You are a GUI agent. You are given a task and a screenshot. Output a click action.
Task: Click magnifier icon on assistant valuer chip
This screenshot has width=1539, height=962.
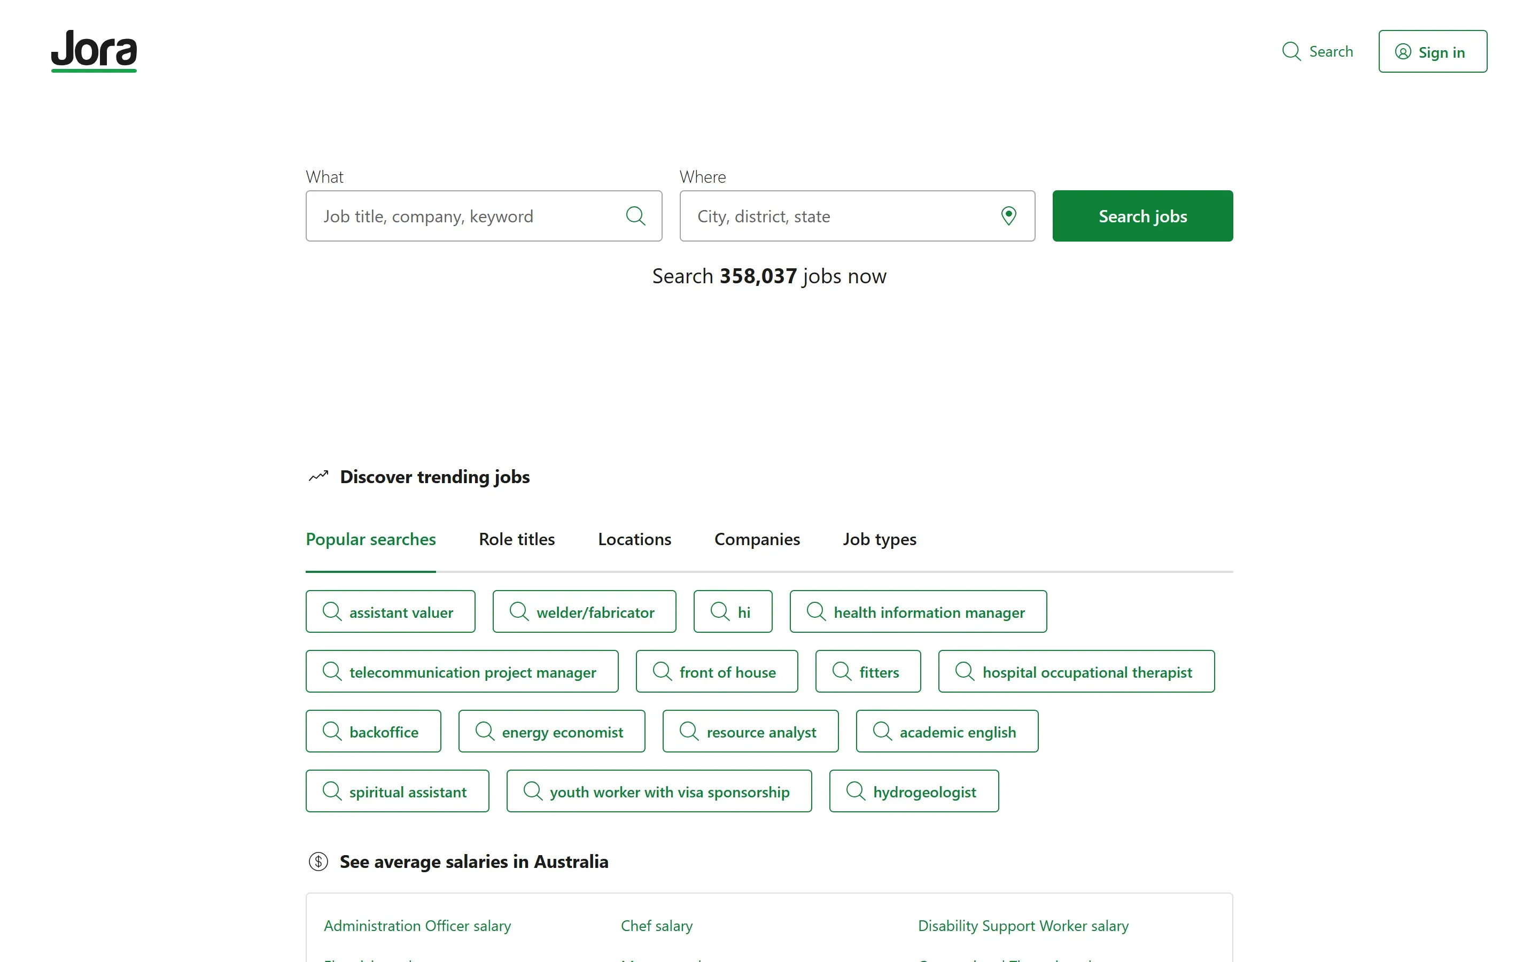point(332,611)
